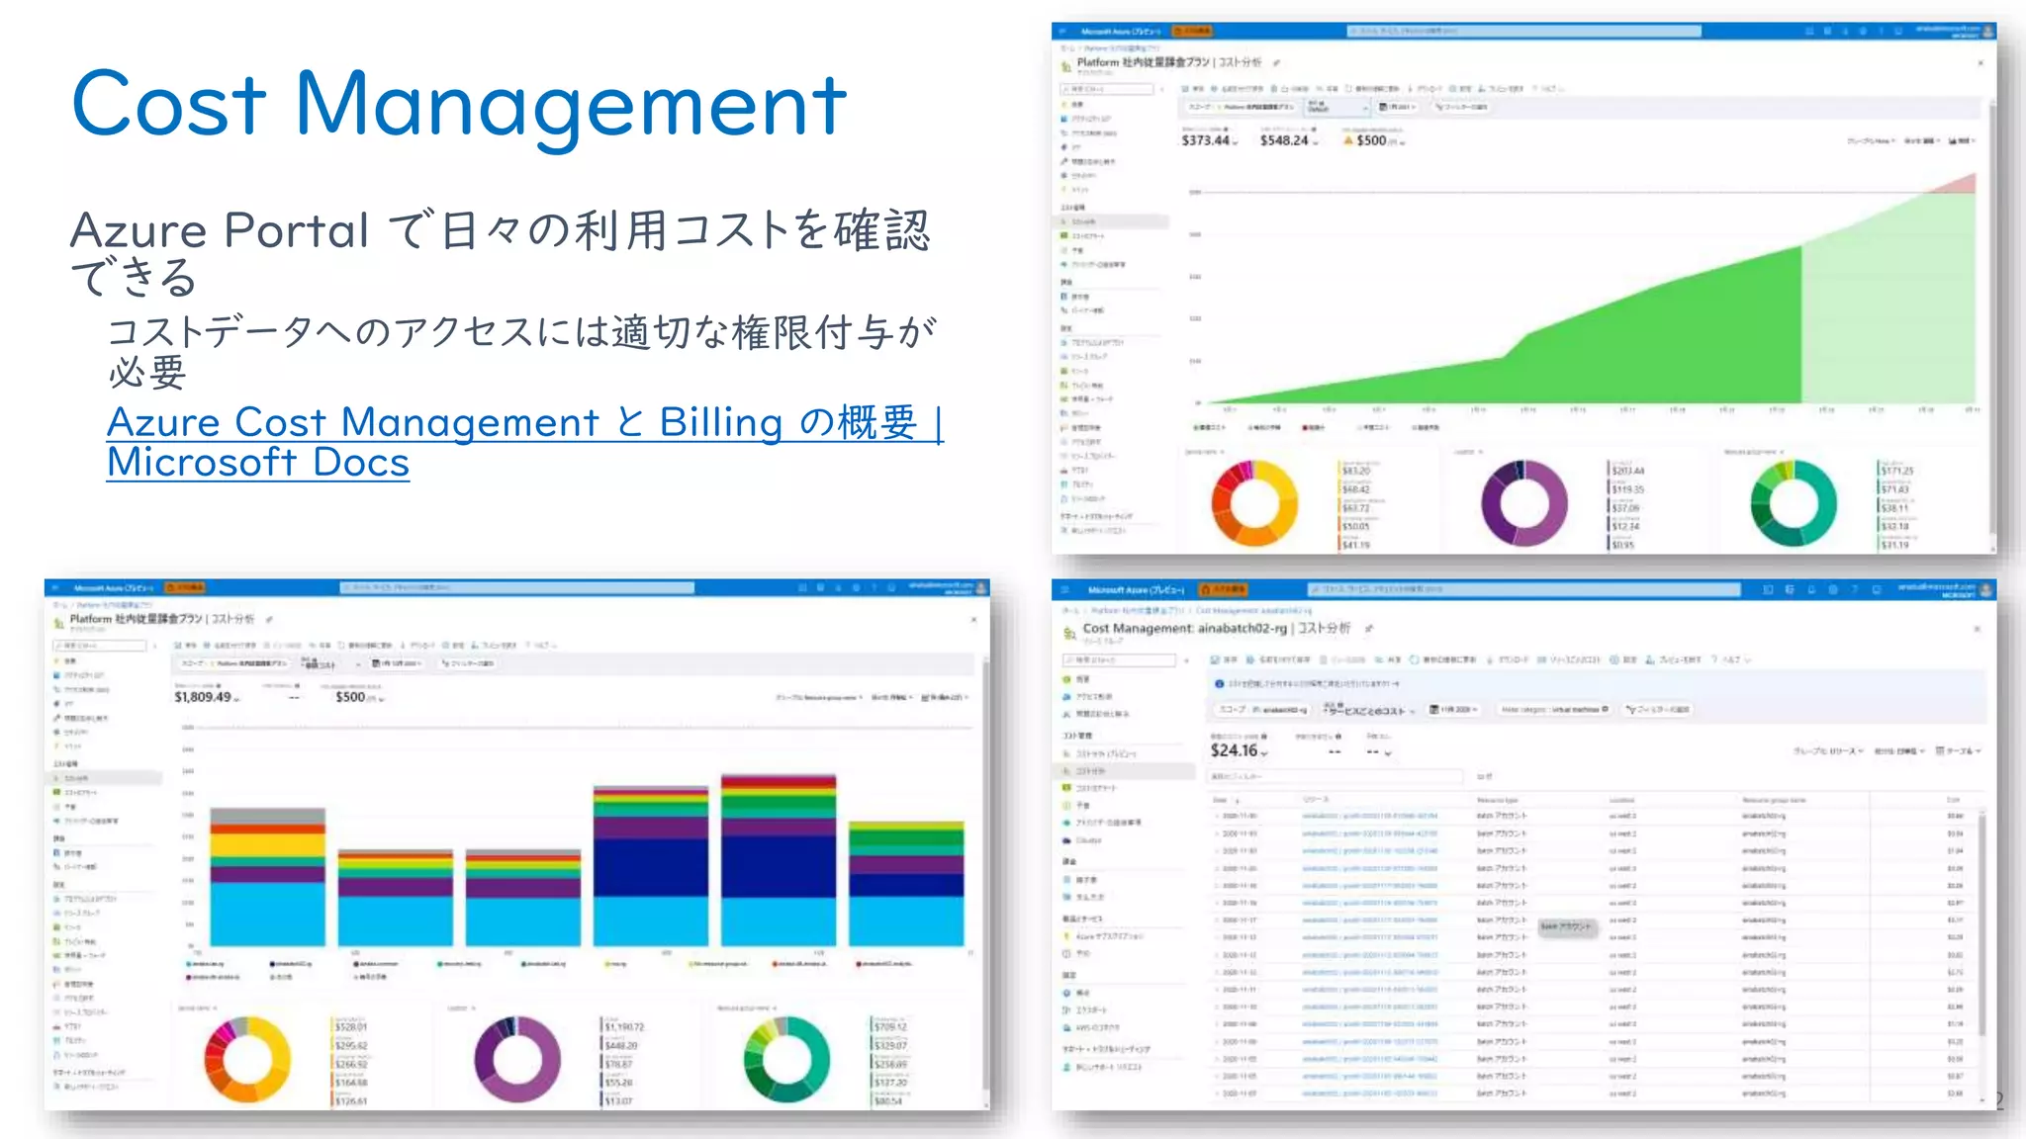Viewport: 2026px width, 1139px height.
Task: Click add filter pill in top-right screenshot
Action: (1463, 107)
